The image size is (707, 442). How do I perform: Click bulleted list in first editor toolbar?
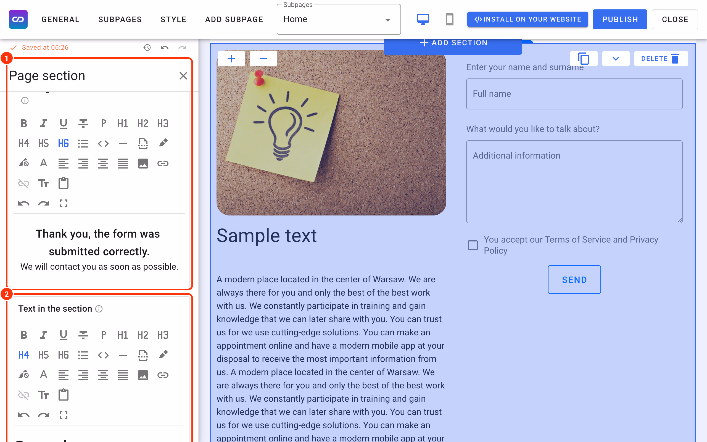pos(83,143)
